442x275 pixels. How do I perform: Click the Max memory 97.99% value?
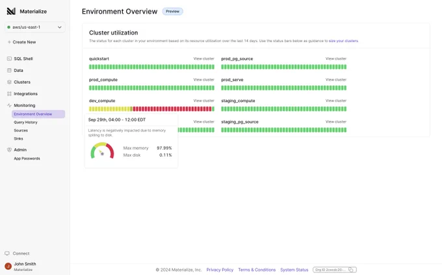point(164,148)
